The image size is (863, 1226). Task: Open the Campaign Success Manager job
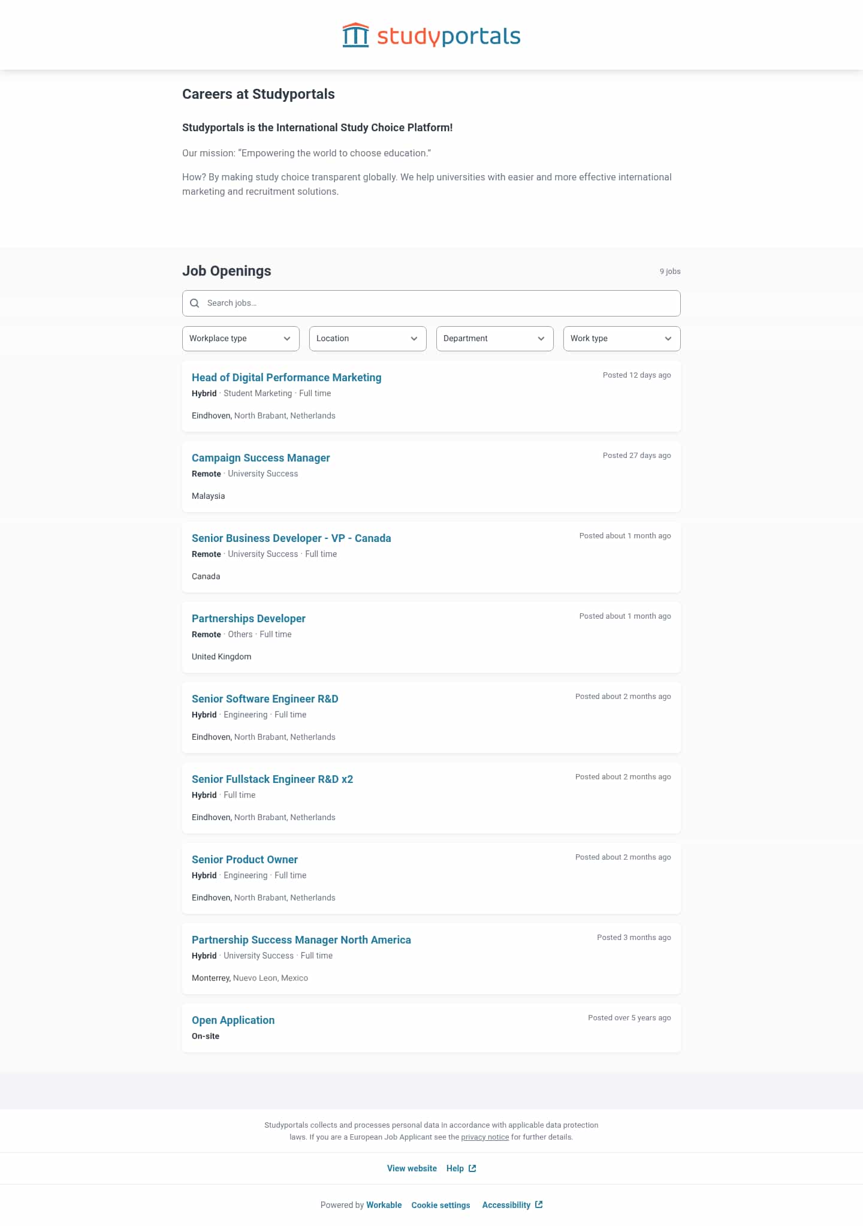pos(261,458)
